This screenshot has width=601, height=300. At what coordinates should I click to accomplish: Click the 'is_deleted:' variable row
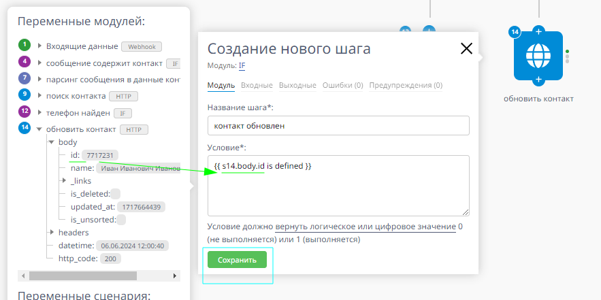(95, 194)
